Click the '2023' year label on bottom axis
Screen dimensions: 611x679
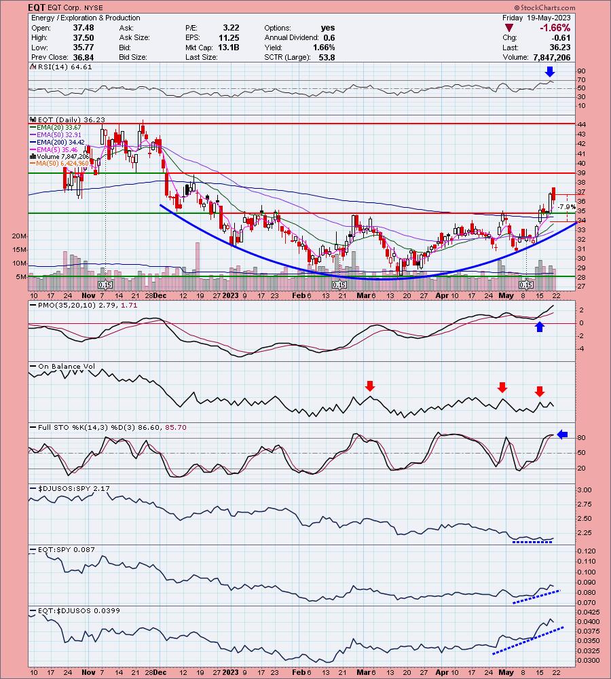tap(230, 672)
